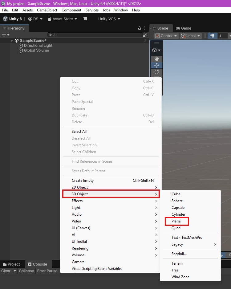Screen dimensions: 231x289
Task: Open SampleScene kebab menu
Action: (x=145, y=41)
